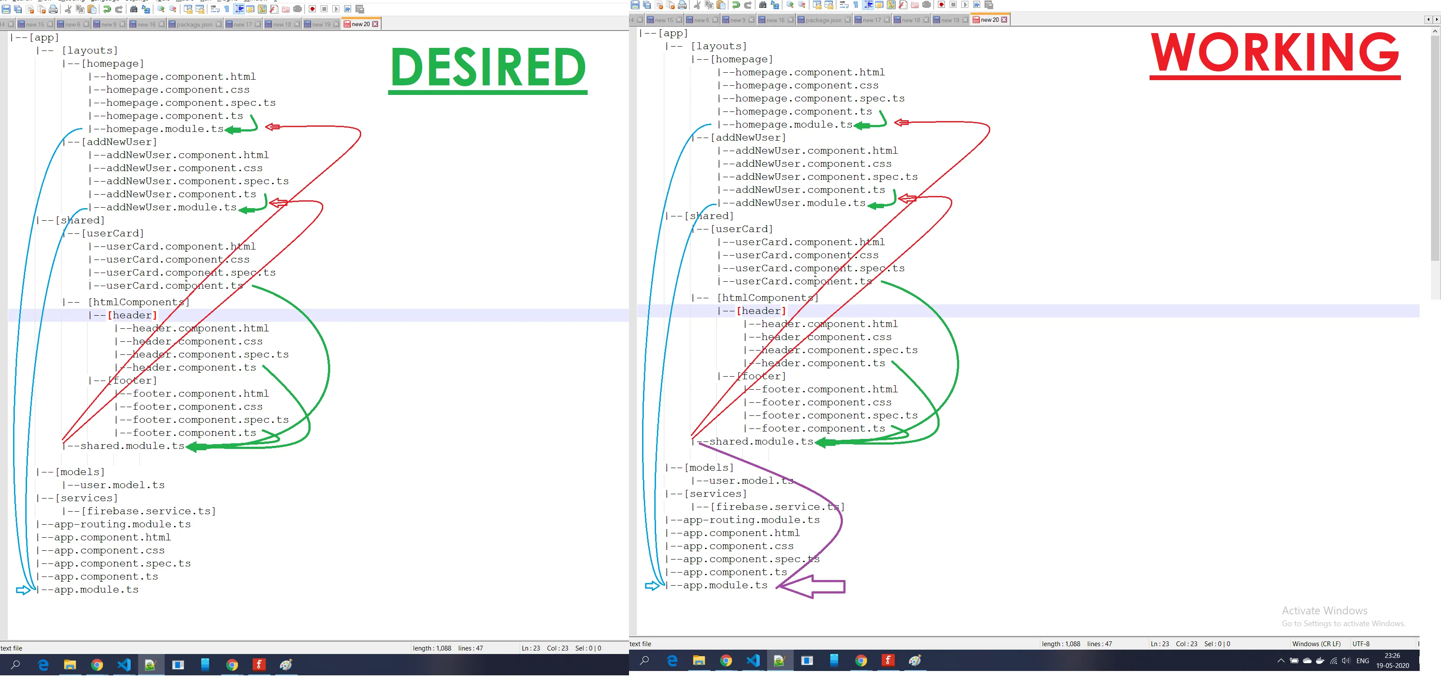1441x681 pixels.
Task: Click Print icon in the WORKING window toolbar
Action: click(682, 5)
